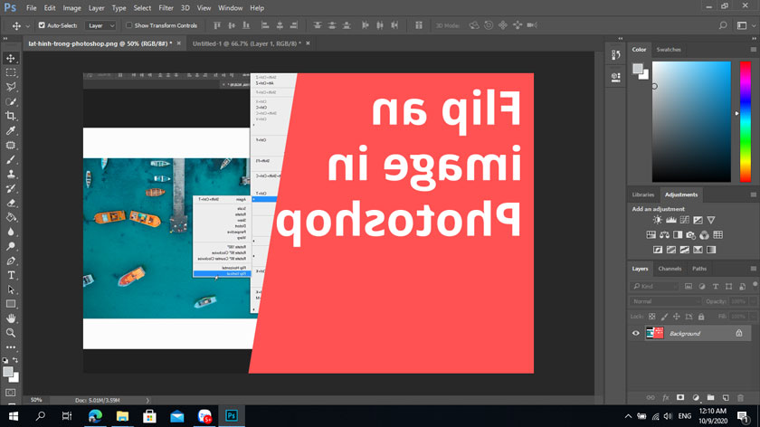Viewport: 760px width, 427px height.
Task: Select the Path Selection tool
Action: coord(11,289)
